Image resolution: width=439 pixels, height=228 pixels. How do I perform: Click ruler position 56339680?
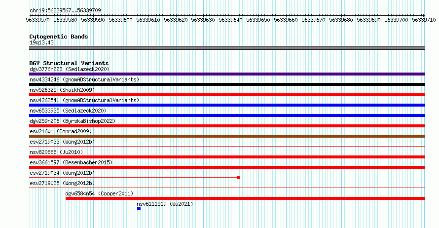pos(341,20)
